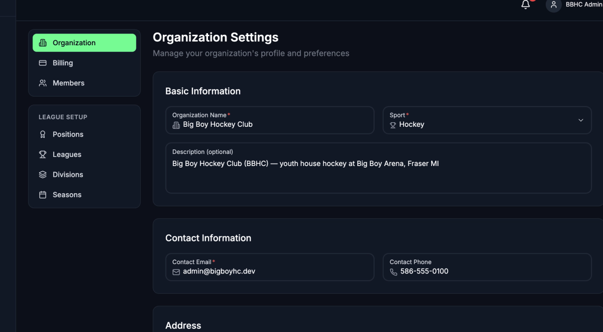Click the Positions ribbon icon
This screenshot has height=332, width=603.
click(x=43, y=134)
